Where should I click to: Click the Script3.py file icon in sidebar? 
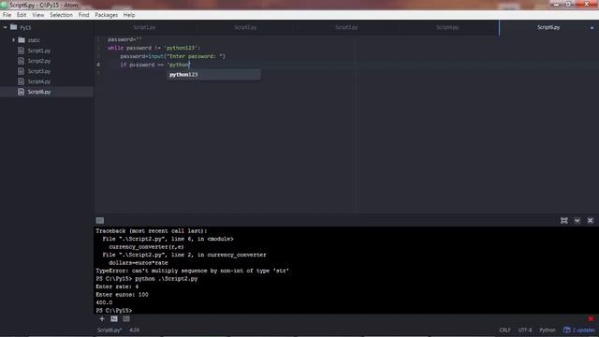[x=21, y=71]
